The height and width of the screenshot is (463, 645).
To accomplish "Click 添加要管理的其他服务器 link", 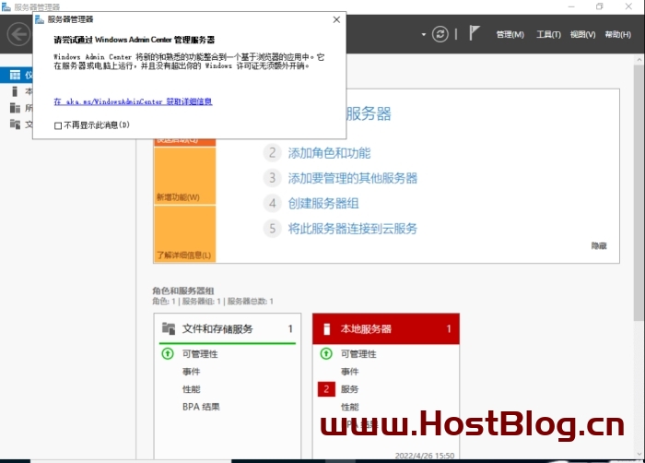I will (353, 178).
